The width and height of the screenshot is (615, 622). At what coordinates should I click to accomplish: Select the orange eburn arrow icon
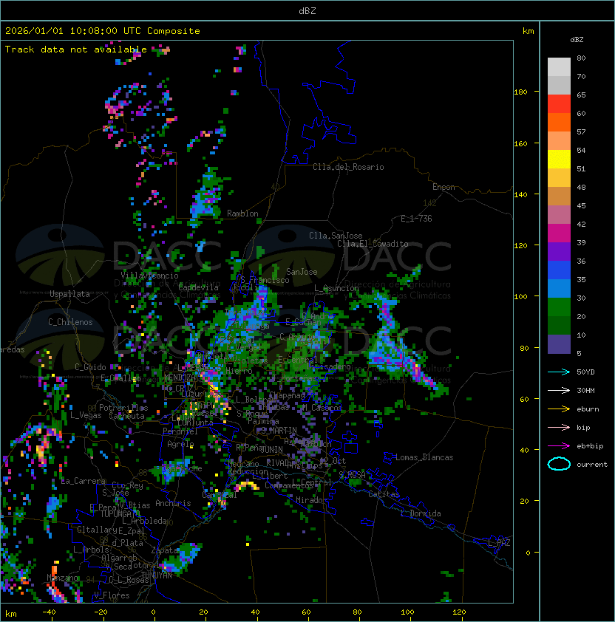pyautogui.click(x=559, y=409)
